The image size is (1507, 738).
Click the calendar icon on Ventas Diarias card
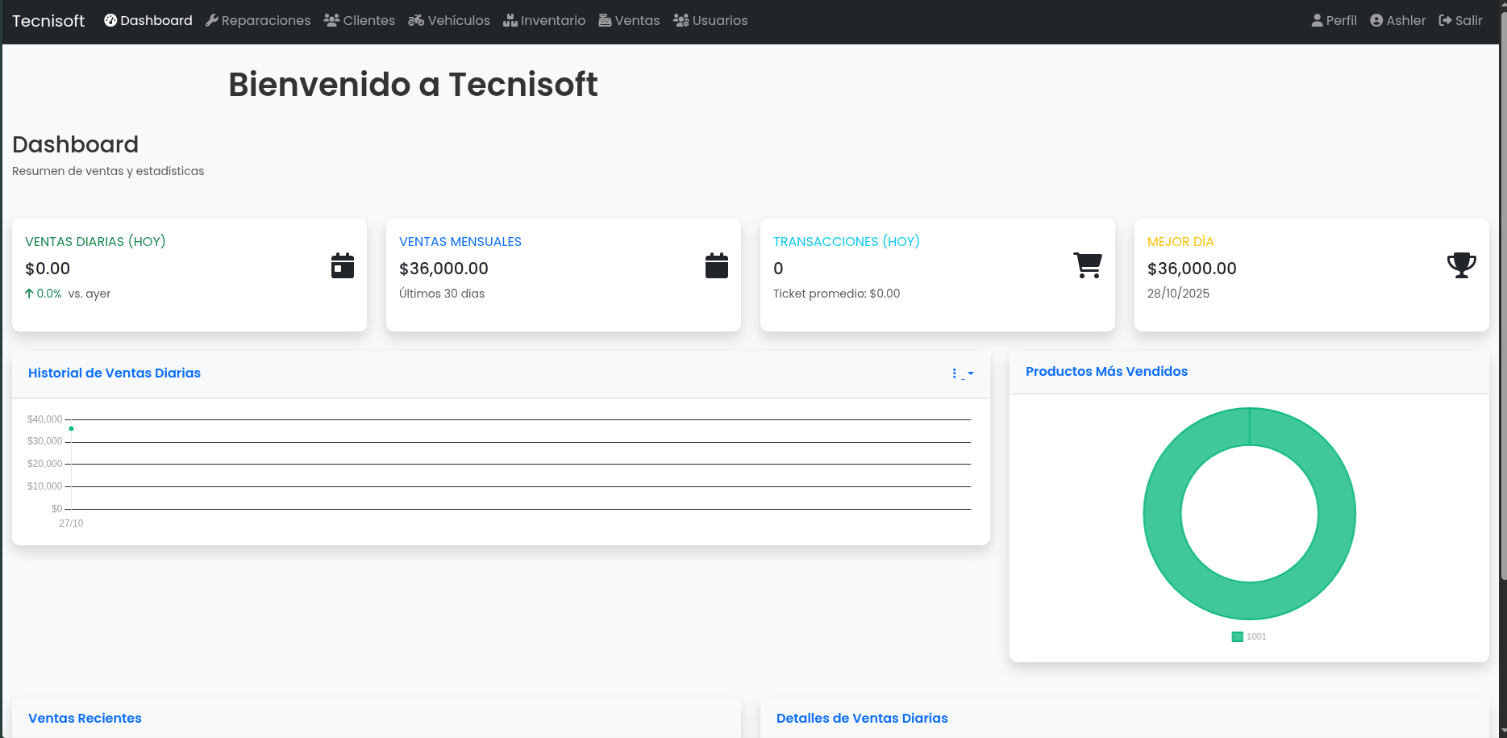click(342, 265)
